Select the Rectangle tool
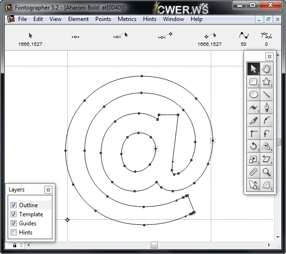Screen dimensions: 286x254 253,82
